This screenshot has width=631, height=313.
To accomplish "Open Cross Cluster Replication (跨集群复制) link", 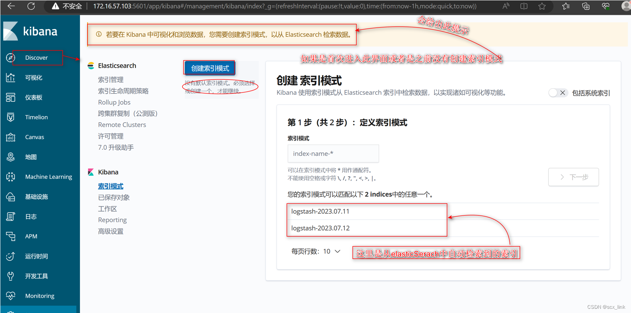I will tap(127, 114).
